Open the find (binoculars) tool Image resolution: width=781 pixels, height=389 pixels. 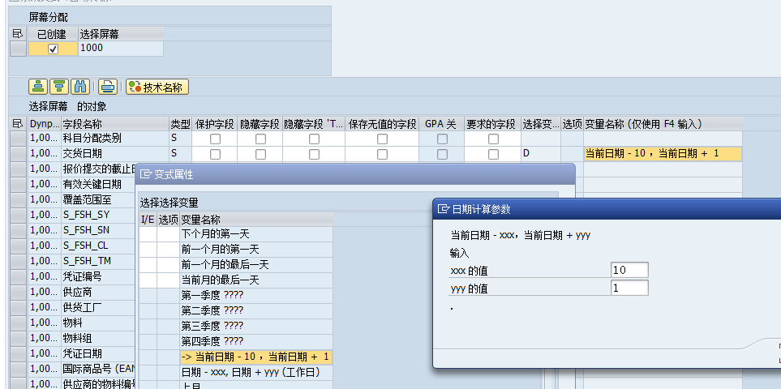click(80, 87)
